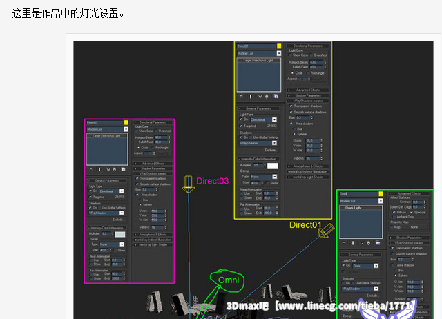Screen dimensions: 442x319
Task: Open Configure Modifier Sets in Omni panel
Action: [x=378, y=243]
